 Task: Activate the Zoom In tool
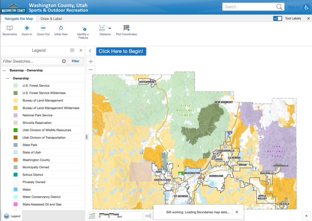(x=27, y=30)
